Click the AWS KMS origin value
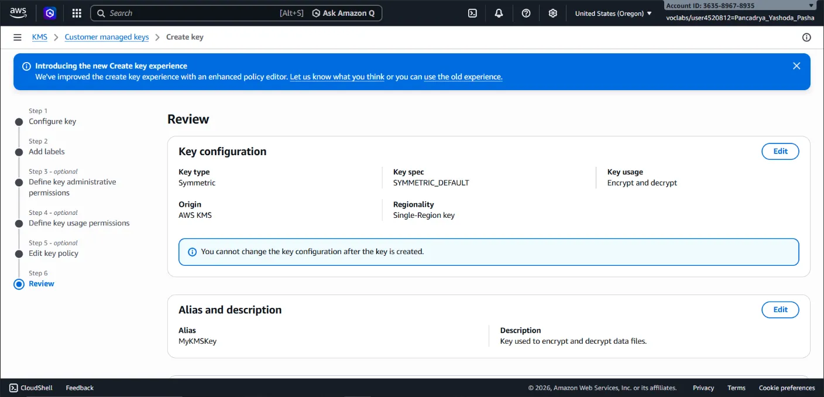 [195, 215]
